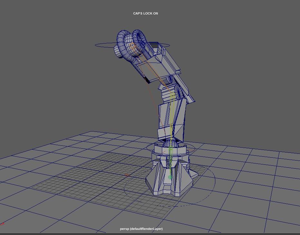Viewport: 300px width, 235px height.
Task: Select the green root joint inside the pedestal
Action: [x=170, y=177]
